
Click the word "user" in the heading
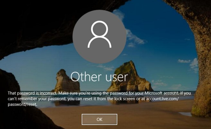click(x=117, y=77)
